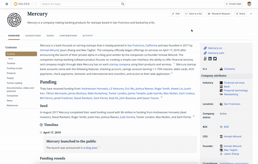
Task: Open the LinkedIn icon
Action: [x=210, y=59]
